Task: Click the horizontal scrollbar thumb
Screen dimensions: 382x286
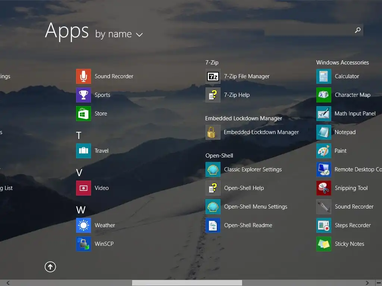Action: (187, 283)
